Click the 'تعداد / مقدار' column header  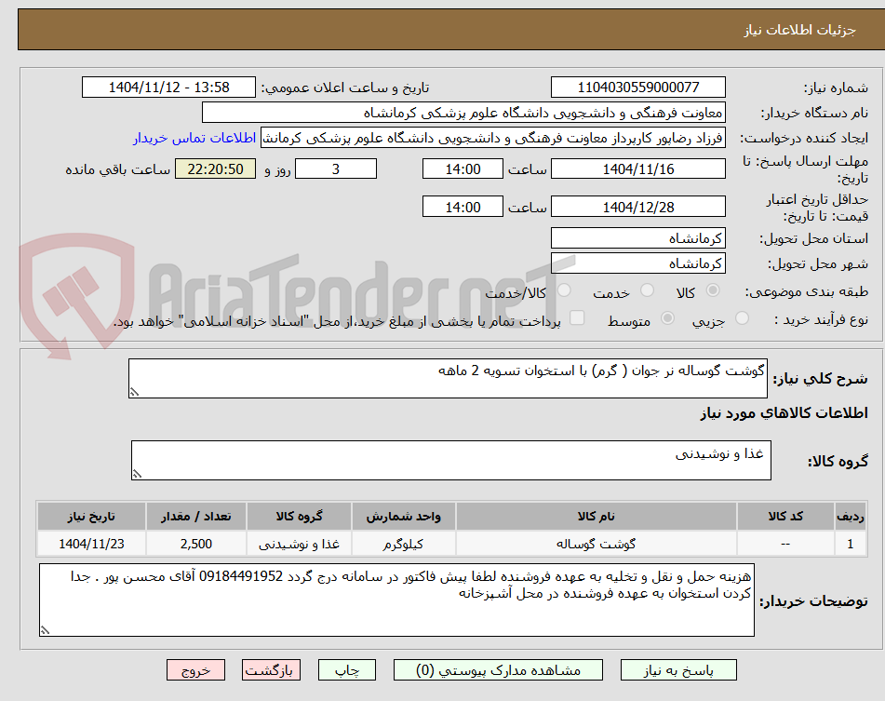click(195, 517)
